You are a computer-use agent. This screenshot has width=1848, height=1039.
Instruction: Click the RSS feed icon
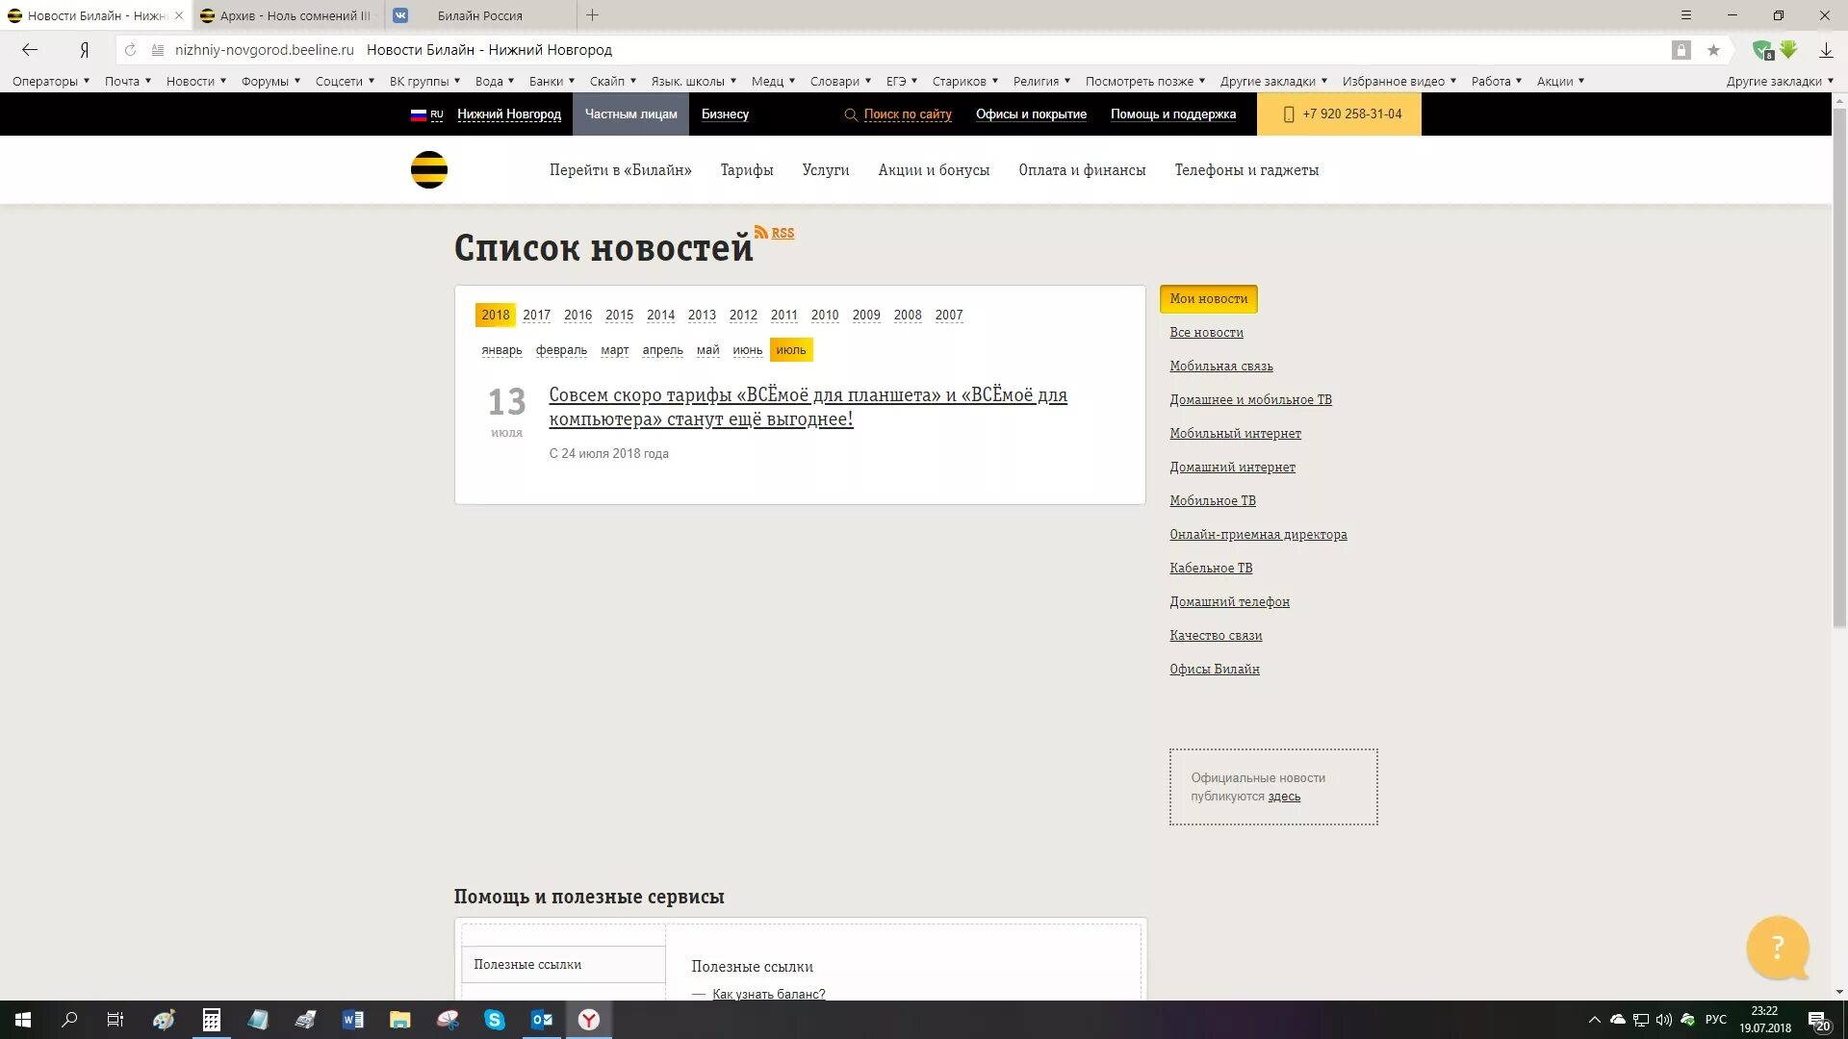(760, 232)
